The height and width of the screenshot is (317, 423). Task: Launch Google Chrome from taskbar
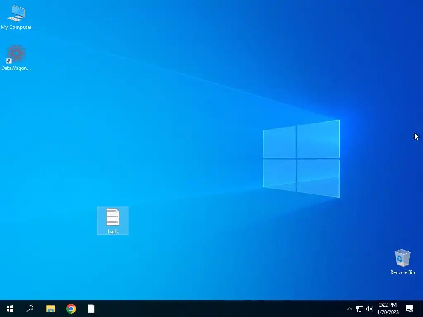click(71, 309)
